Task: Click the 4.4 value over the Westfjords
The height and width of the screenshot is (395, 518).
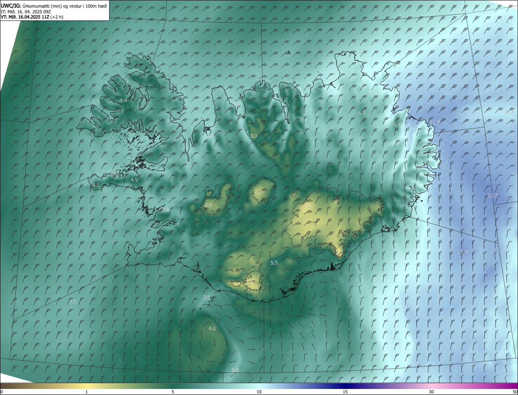Action: click(x=123, y=100)
